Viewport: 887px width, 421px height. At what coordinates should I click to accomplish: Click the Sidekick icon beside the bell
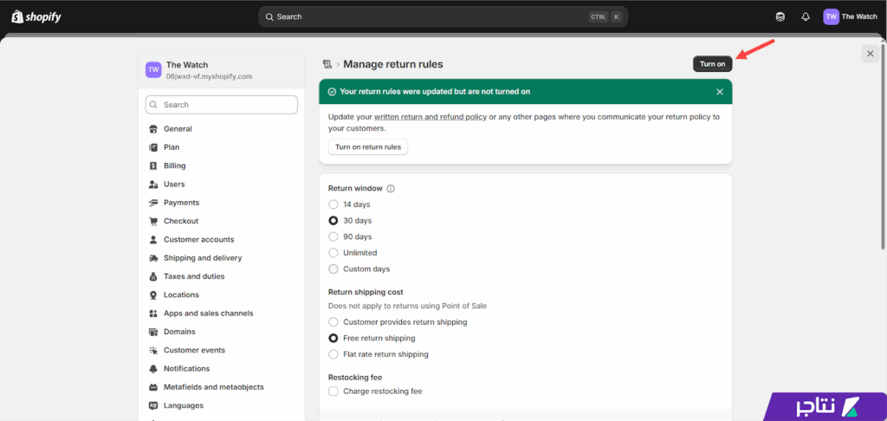(780, 16)
